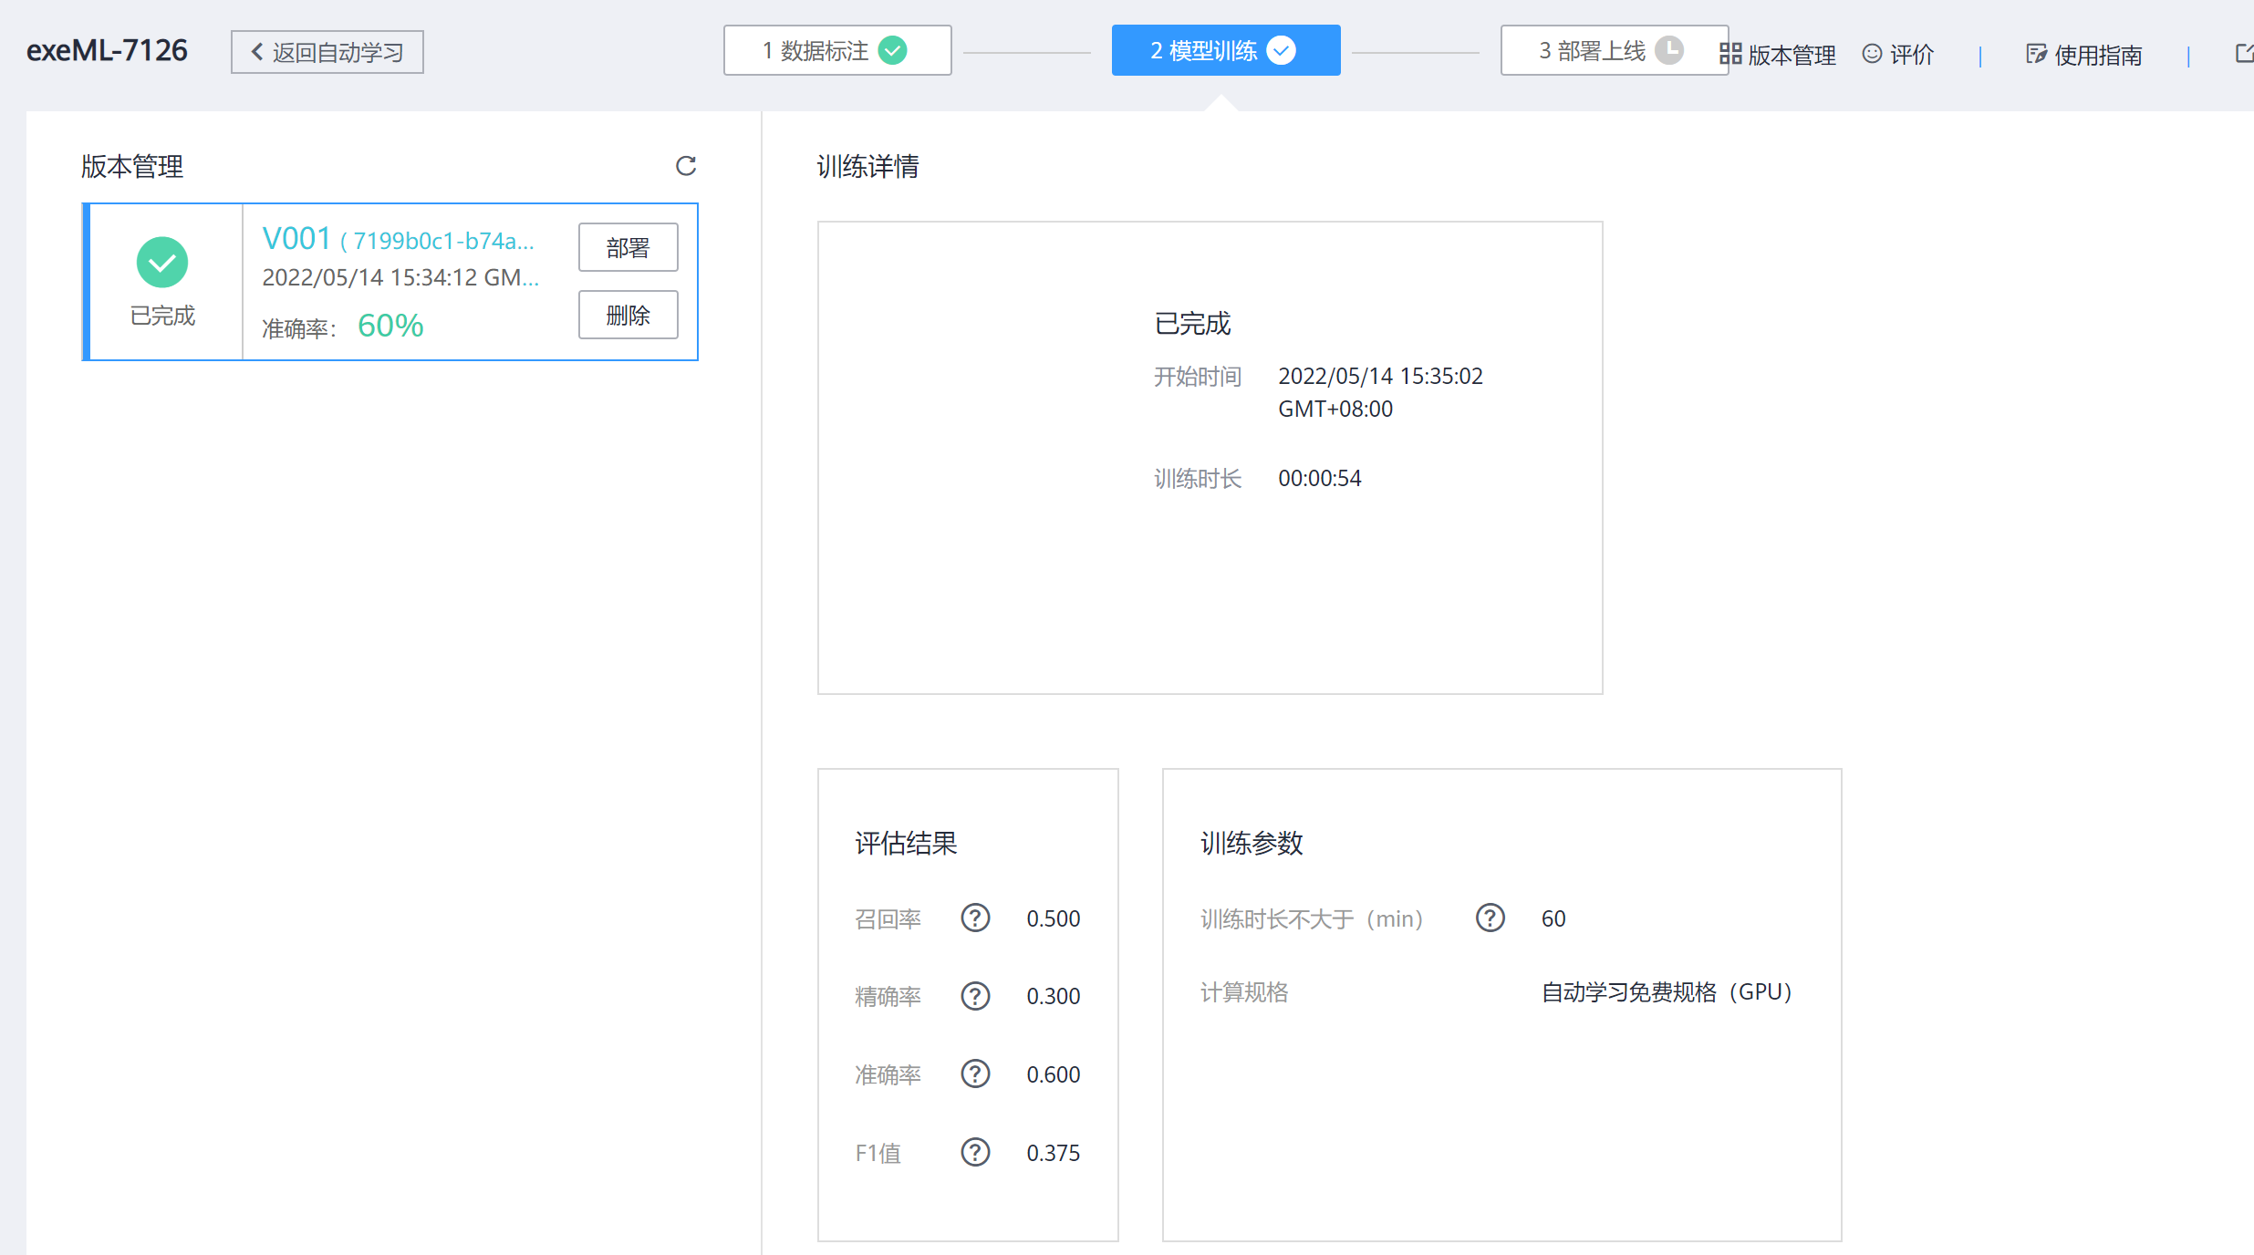Click the 训练参数 heading
The width and height of the screenshot is (2254, 1255).
[x=1252, y=843]
